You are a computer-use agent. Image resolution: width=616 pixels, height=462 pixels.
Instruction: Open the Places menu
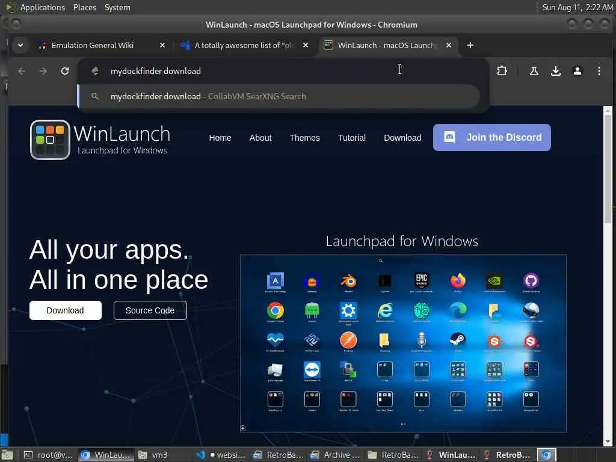click(x=84, y=7)
